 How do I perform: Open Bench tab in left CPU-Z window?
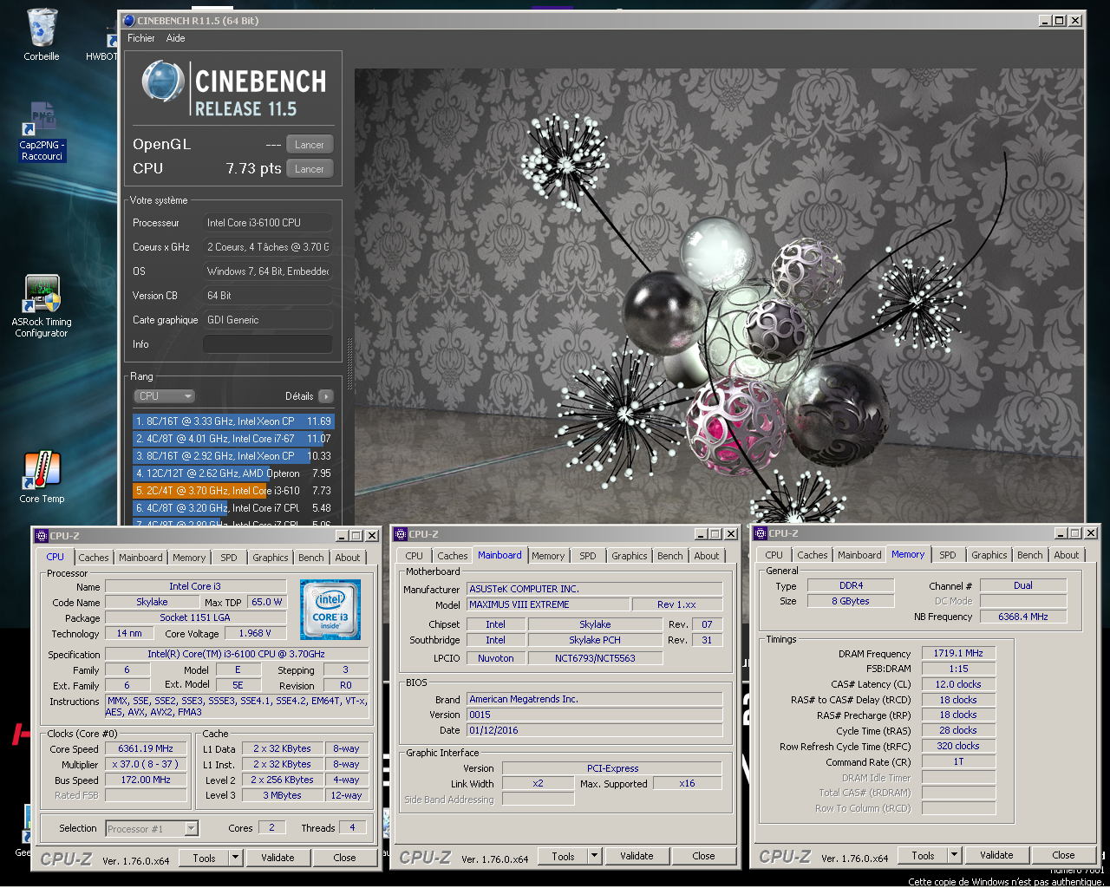(x=311, y=558)
